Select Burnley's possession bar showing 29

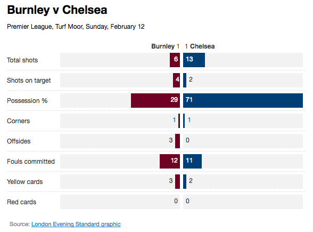tap(155, 100)
